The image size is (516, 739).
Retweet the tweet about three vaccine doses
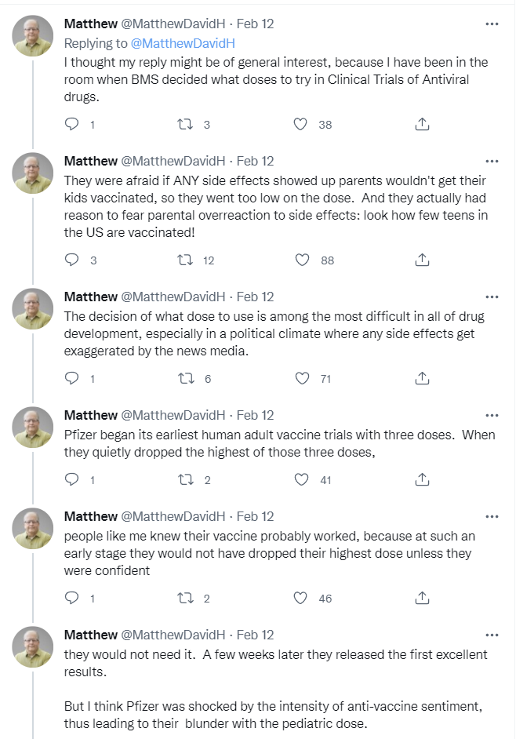[186, 479]
